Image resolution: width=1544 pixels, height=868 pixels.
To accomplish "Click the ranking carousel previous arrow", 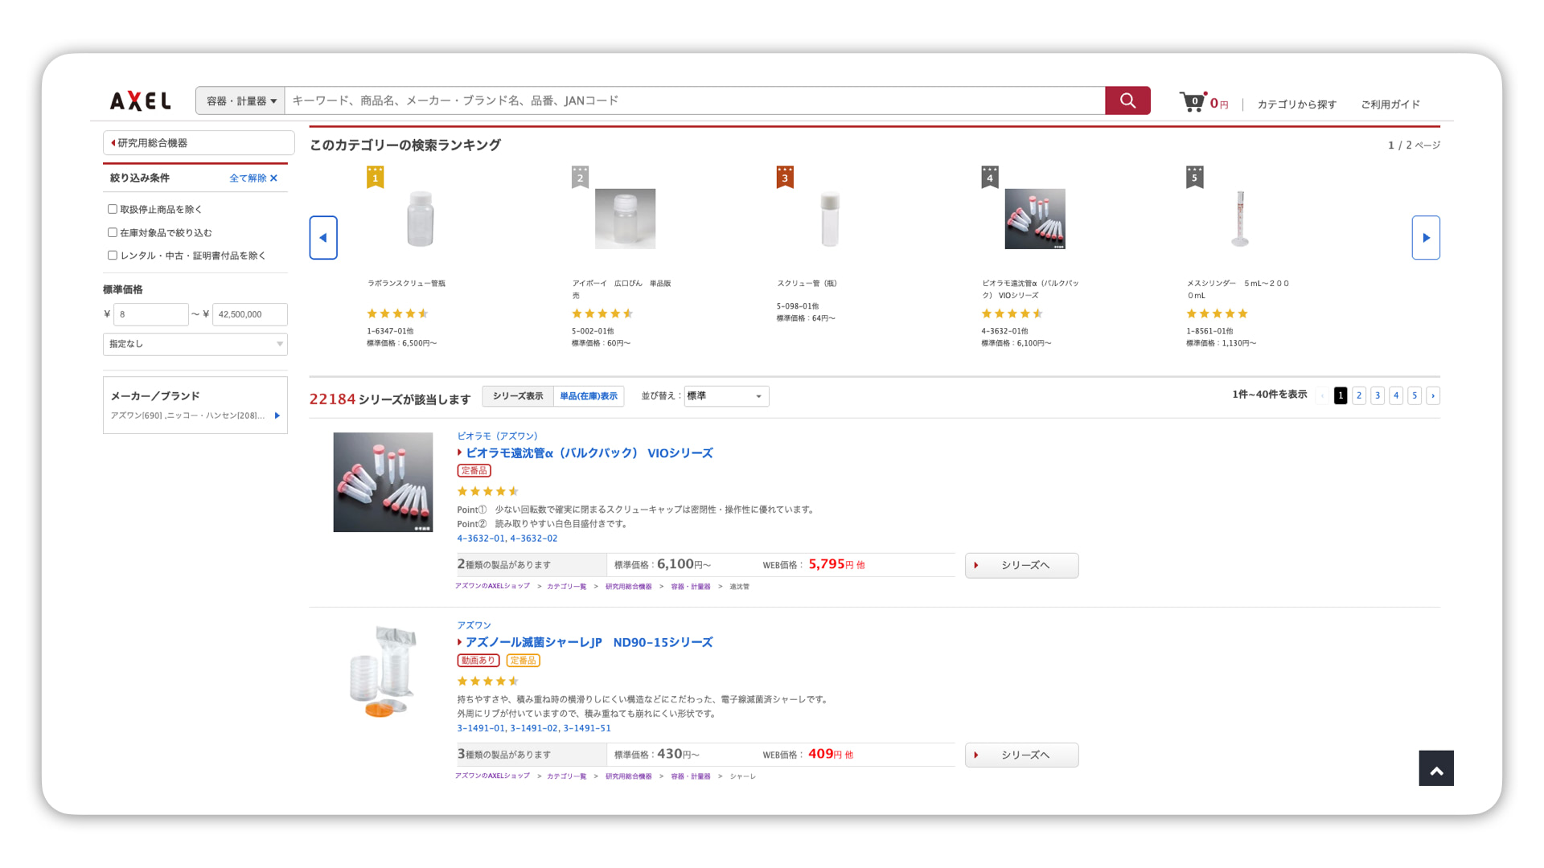I will tap(323, 238).
